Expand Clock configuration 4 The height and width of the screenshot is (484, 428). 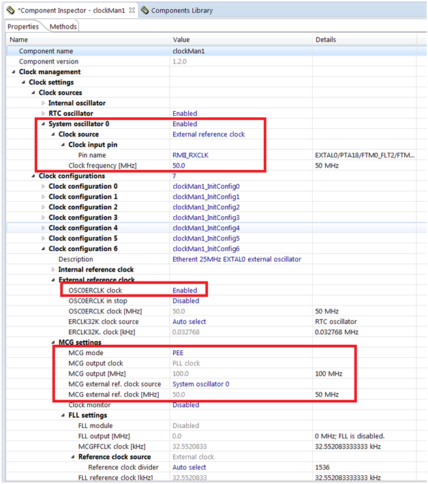click(43, 228)
